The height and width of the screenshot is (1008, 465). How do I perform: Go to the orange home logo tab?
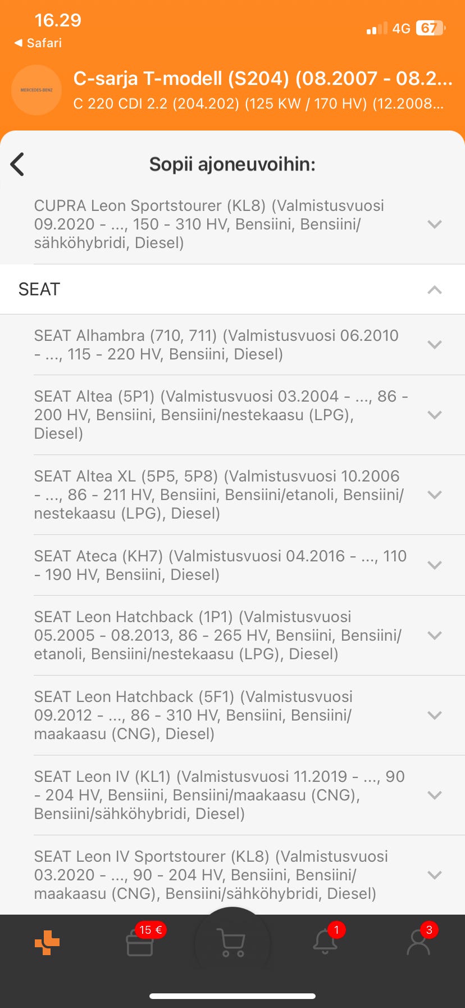(47, 942)
